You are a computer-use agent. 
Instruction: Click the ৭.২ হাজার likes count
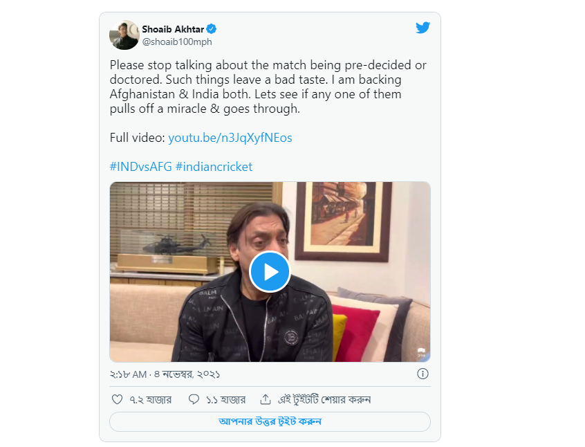coord(150,399)
